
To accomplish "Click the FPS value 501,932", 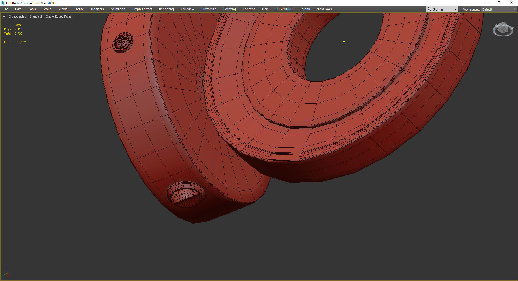I will pyautogui.click(x=20, y=42).
